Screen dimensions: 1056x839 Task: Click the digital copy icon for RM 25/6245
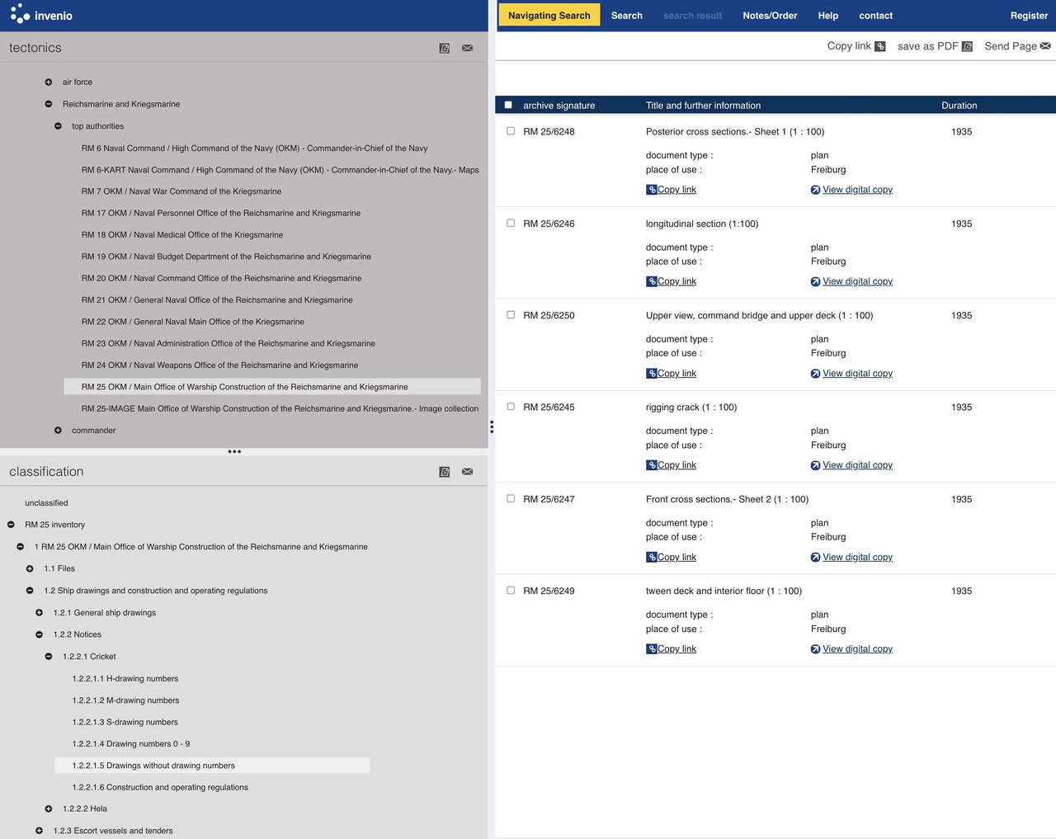(816, 465)
